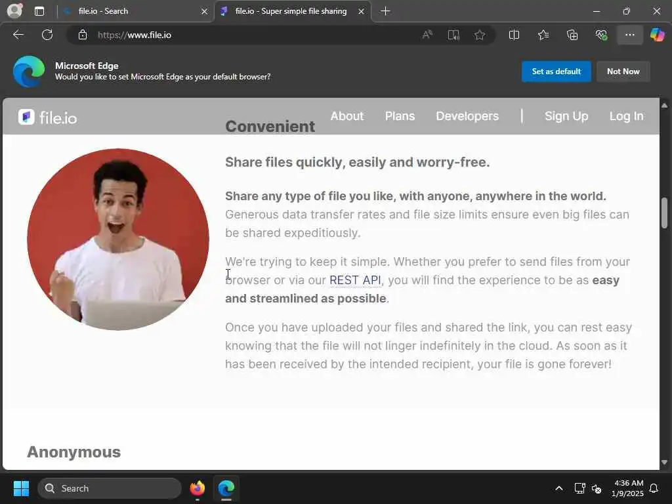672x504 pixels.
Task: Switch to file.io - Search tab
Action: tap(135, 11)
